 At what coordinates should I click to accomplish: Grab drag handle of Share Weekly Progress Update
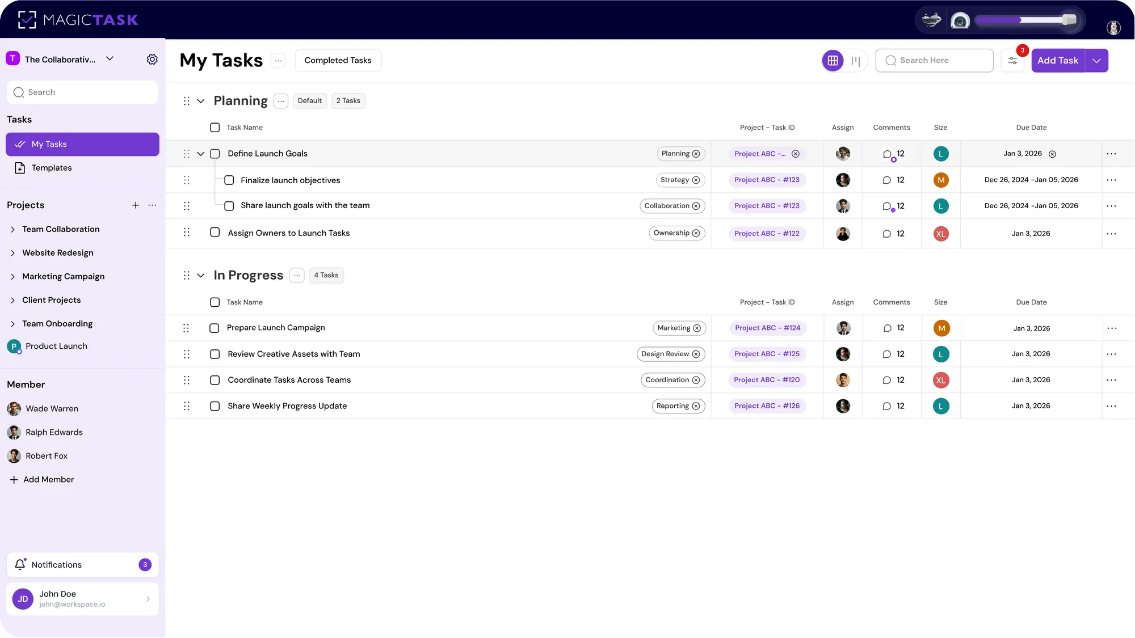click(187, 406)
